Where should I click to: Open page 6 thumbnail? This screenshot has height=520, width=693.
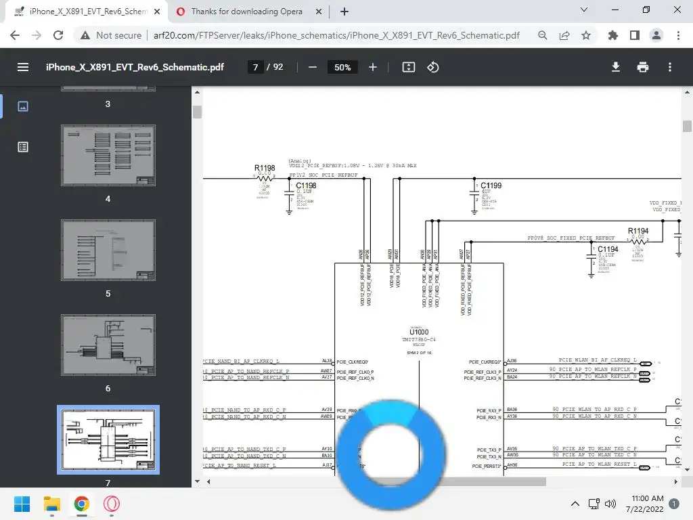tap(108, 345)
